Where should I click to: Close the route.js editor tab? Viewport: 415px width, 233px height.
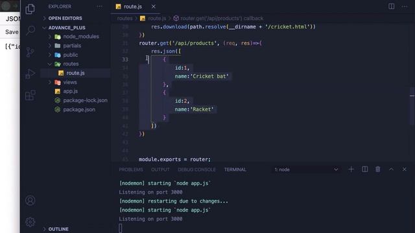154,6
